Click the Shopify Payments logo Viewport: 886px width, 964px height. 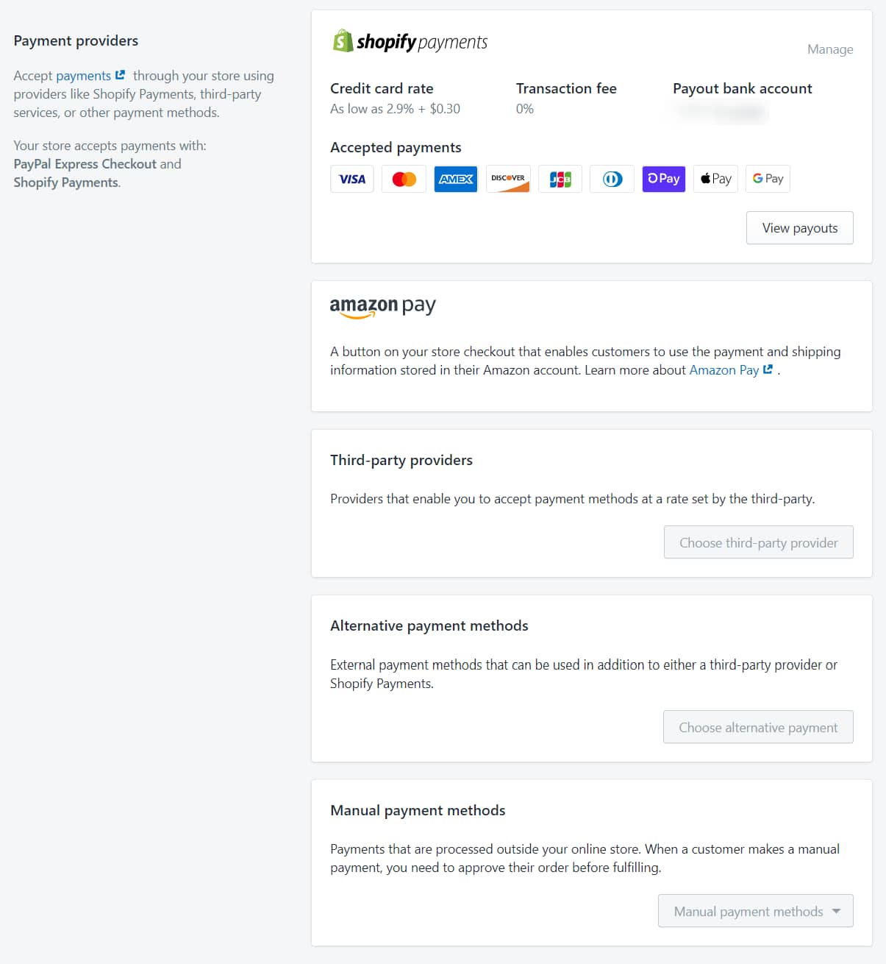click(409, 41)
